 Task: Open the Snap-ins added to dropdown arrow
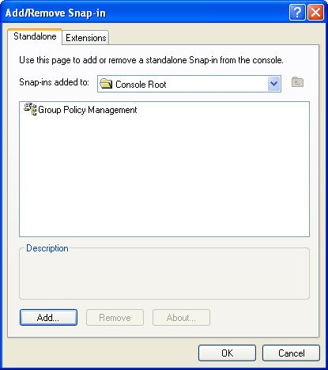pyautogui.click(x=274, y=84)
